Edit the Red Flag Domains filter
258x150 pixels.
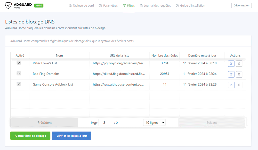(x=231, y=74)
